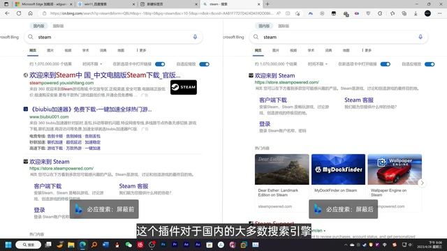
Task: Select left pane Maps search tab
Action: (121, 50)
